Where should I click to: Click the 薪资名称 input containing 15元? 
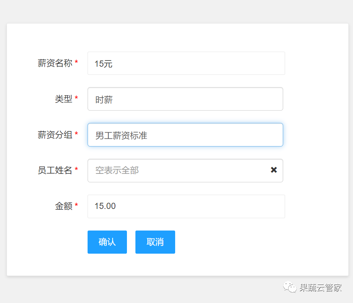tap(186, 63)
